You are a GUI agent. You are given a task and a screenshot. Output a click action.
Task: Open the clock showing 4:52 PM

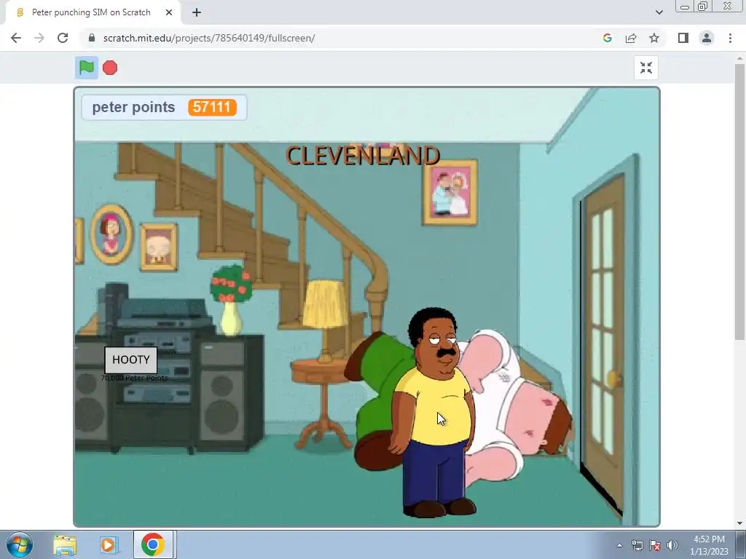[x=709, y=545]
